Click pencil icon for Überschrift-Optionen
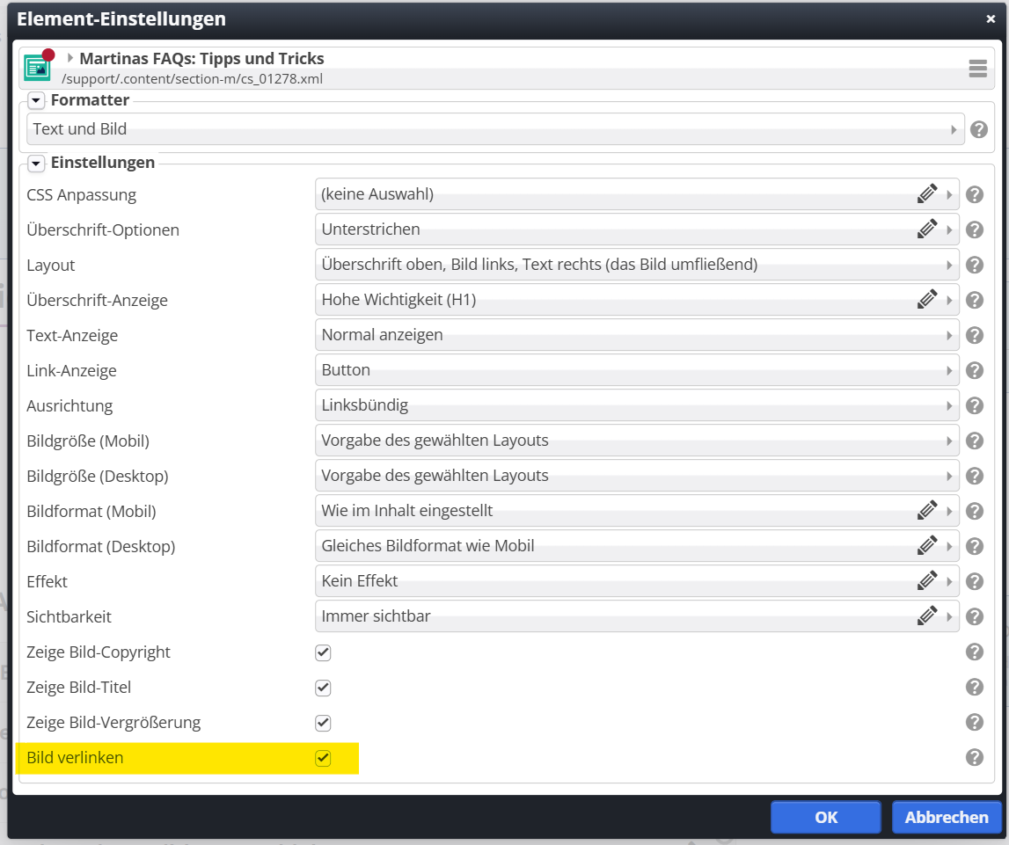The image size is (1009, 845). (926, 229)
